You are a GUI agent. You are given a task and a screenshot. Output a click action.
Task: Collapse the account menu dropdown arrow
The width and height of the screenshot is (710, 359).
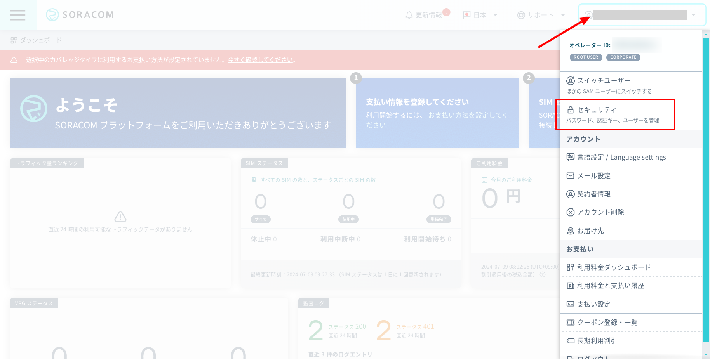693,15
